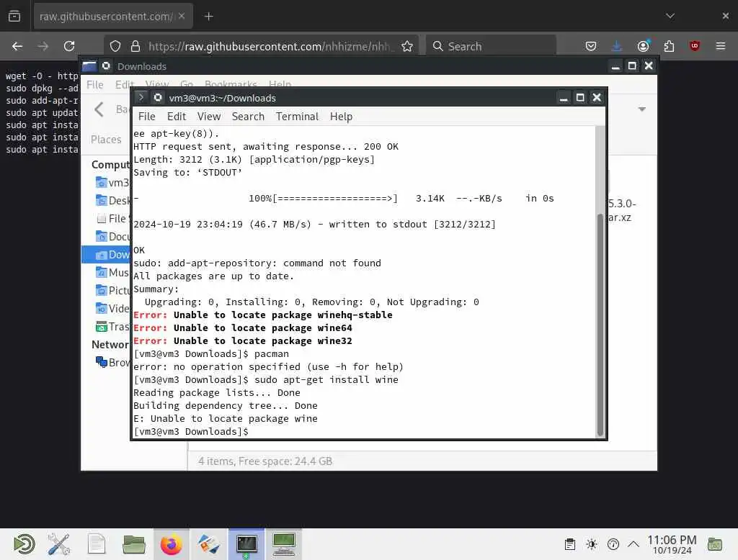Switch to terminal in taskbar
Viewport: 738px width, 560px height.
[246, 544]
